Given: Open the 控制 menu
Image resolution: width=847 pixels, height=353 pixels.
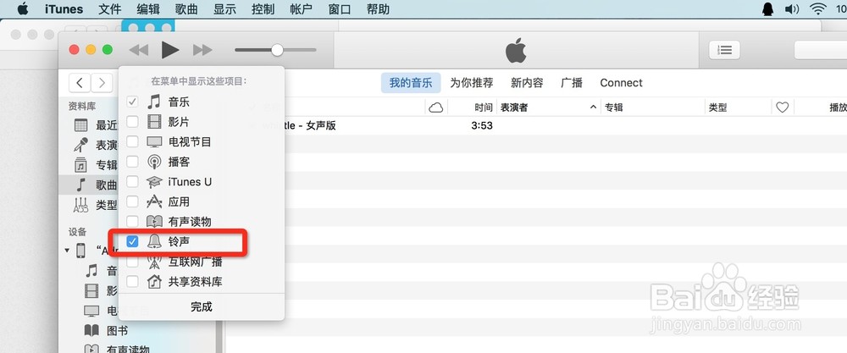Looking at the screenshot, I should tap(263, 9).
